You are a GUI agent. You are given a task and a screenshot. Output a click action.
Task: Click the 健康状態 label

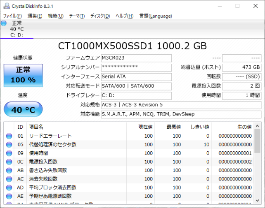(23, 58)
